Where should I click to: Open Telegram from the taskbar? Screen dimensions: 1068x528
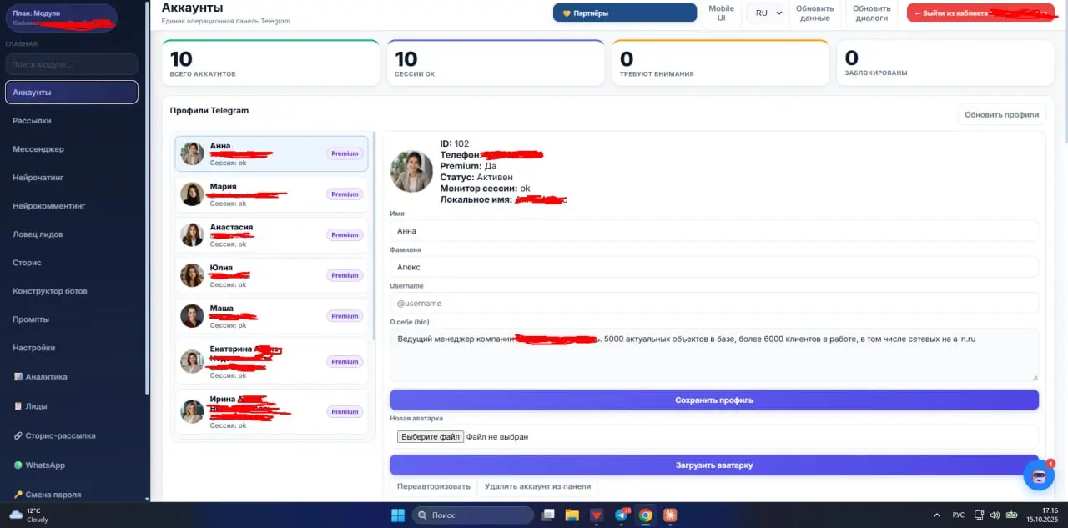(x=622, y=515)
